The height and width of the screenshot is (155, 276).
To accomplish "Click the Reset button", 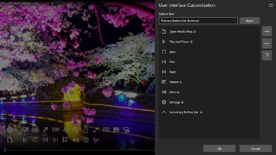I will click(250, 21).
